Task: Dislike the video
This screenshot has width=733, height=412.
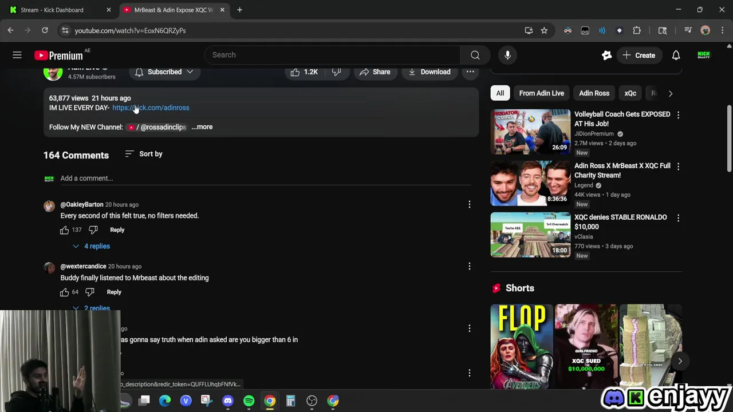Action: [337, 72]
